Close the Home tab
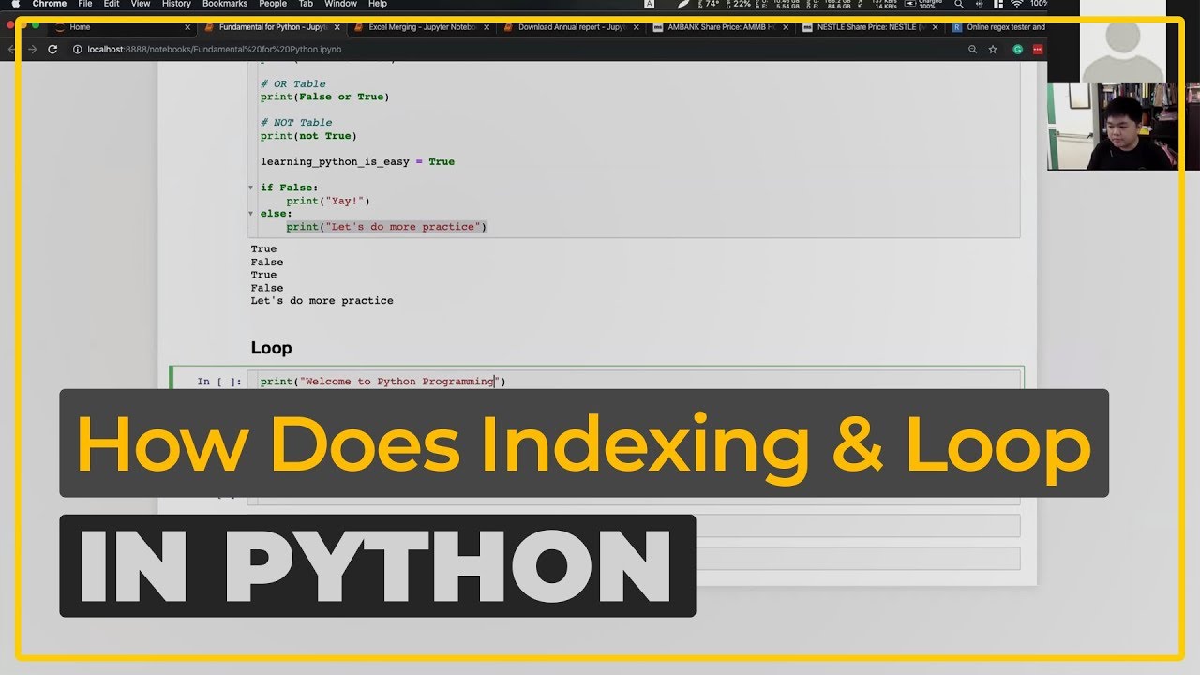1200x675 pixels. [187, 27]
